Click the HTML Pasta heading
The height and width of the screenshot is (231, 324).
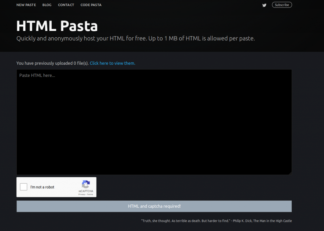(x=57, y=26)
